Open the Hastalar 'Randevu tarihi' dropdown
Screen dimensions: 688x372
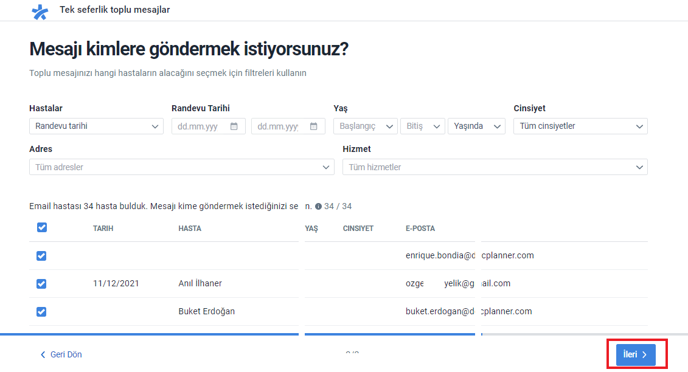[x=96, y=126]
